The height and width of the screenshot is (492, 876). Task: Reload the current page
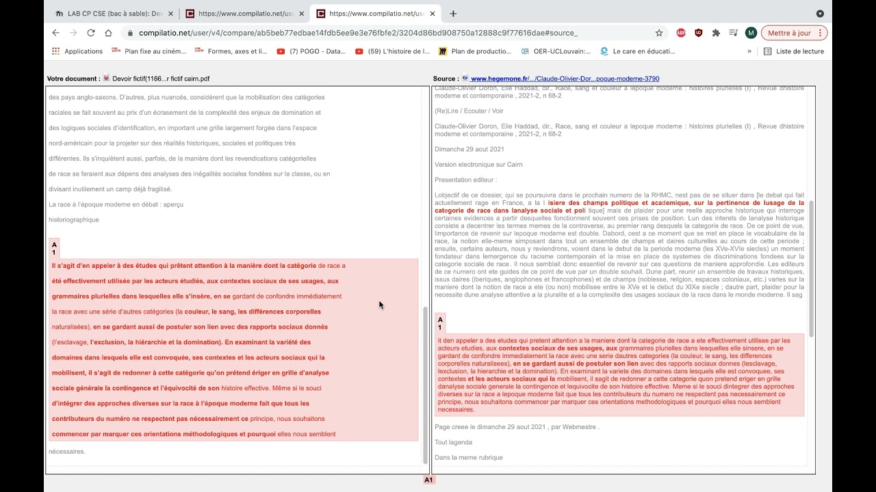point(91,33)
